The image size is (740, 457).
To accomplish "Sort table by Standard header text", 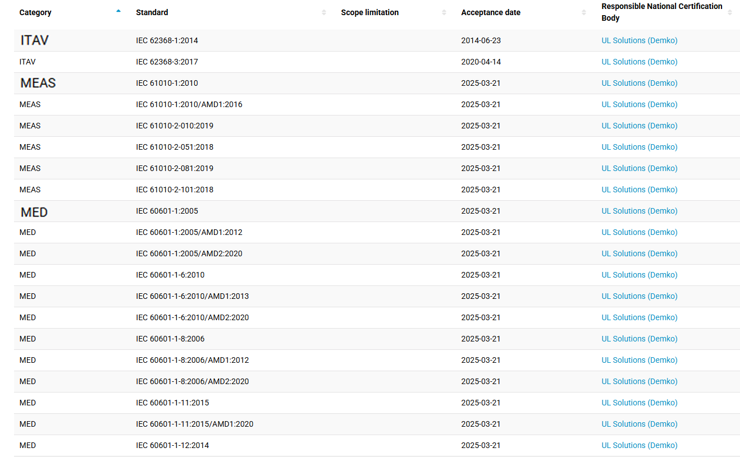I will pos(152,12).
